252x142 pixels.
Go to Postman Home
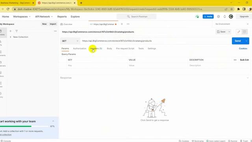[6, 17]
